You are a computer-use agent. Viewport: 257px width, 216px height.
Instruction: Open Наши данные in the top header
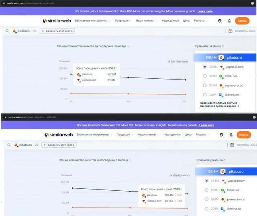point(170,20)
